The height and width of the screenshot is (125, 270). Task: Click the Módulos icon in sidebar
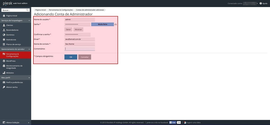[4, 73]
